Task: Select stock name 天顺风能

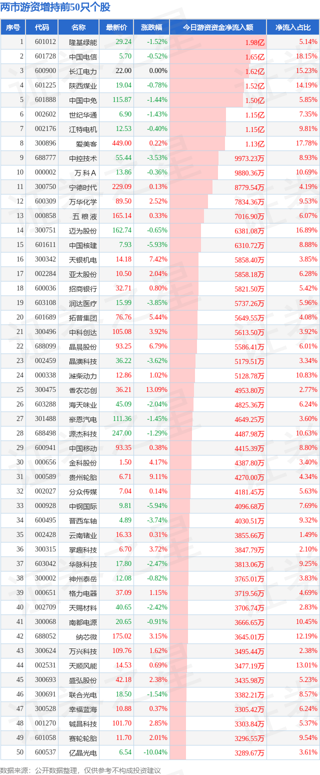Action: coord(83,665)
